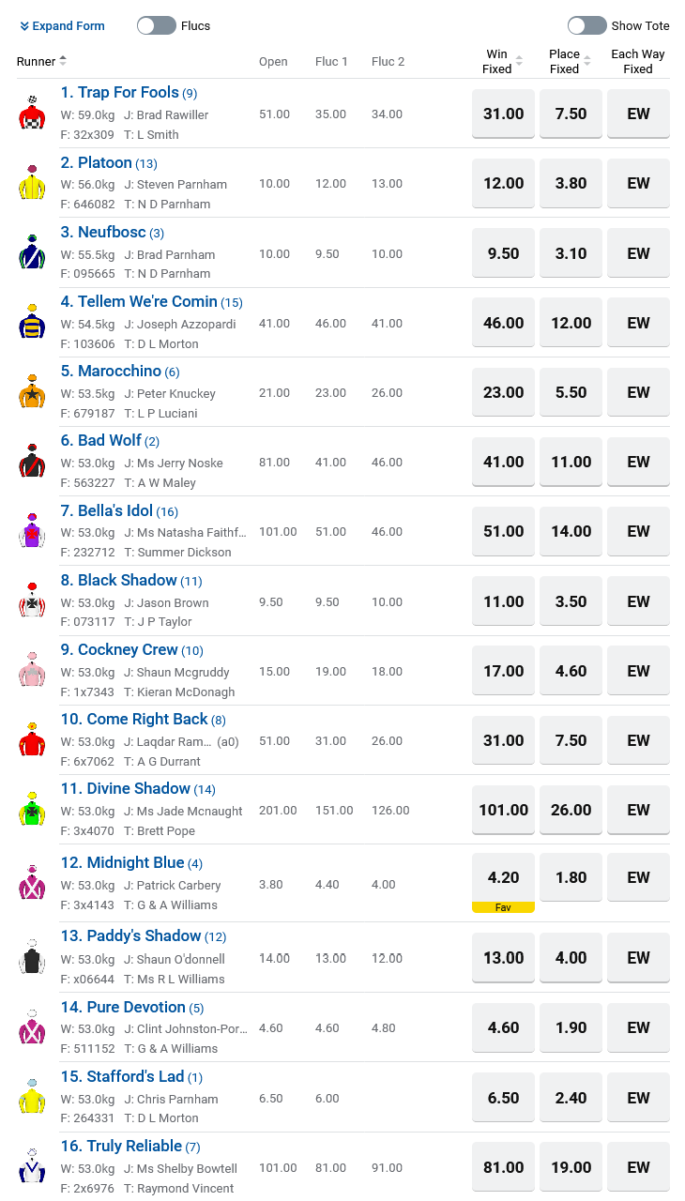This screenshot has height=1201, width=685.
Task: Open Neufbosc runner name link
Action: 111,233
